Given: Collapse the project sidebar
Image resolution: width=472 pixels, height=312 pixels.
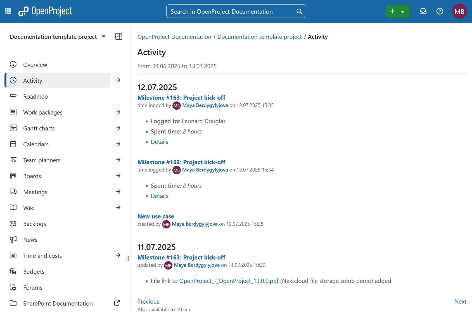Looking at the screenshot, I should coord(118,36).
